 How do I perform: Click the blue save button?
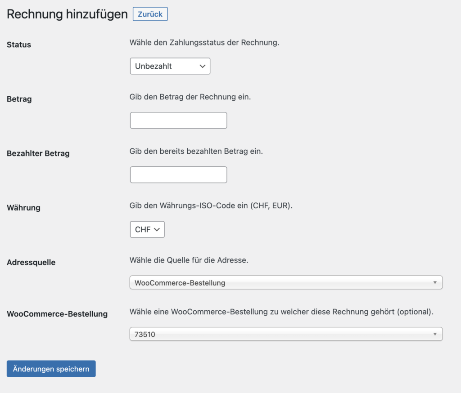tap(51, 369)
